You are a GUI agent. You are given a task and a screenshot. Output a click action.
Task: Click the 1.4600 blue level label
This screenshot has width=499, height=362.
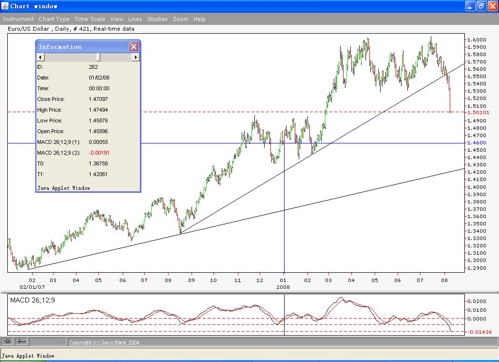tap(477, 143)
